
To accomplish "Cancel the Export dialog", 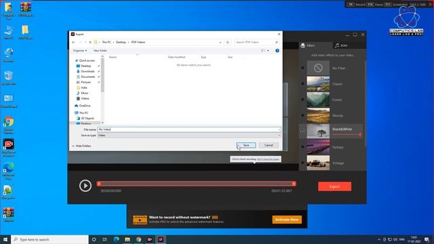I will tap(269, 145).
